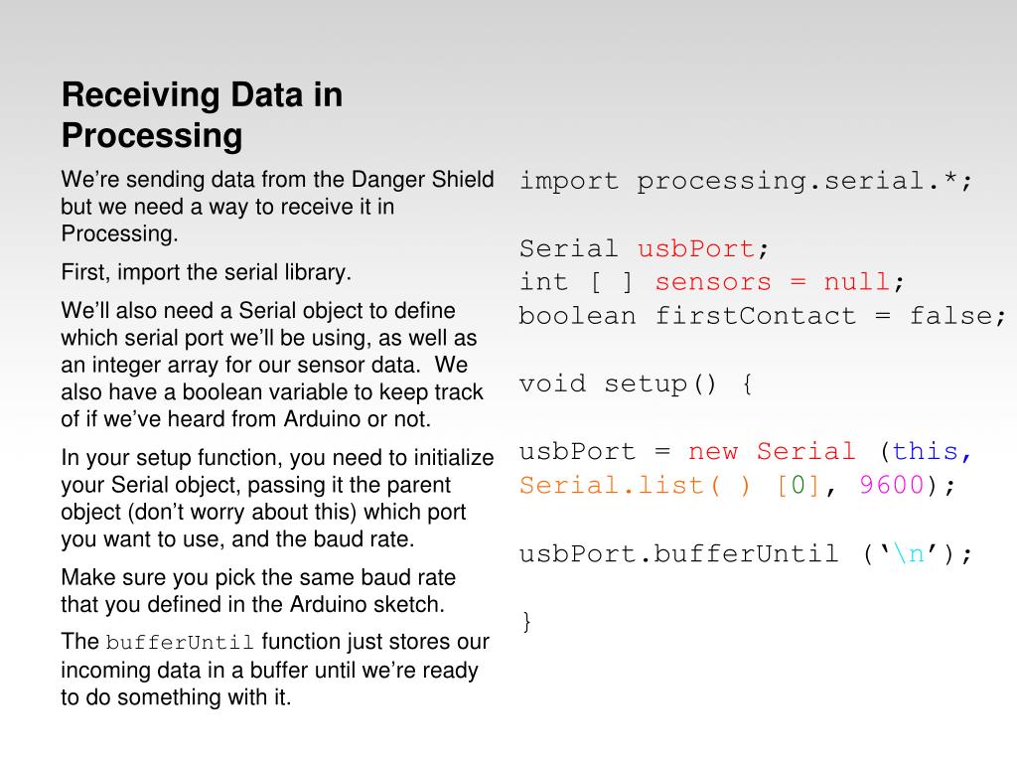Click the cyan \n newline character

908,554
